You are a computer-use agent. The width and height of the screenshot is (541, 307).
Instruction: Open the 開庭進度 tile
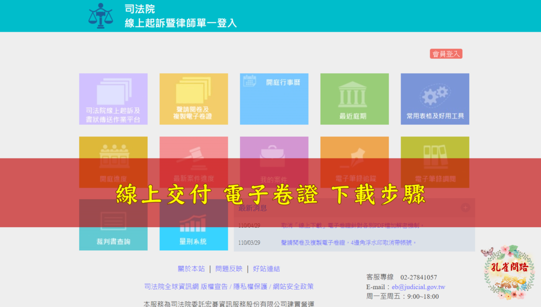pos(113,162)
